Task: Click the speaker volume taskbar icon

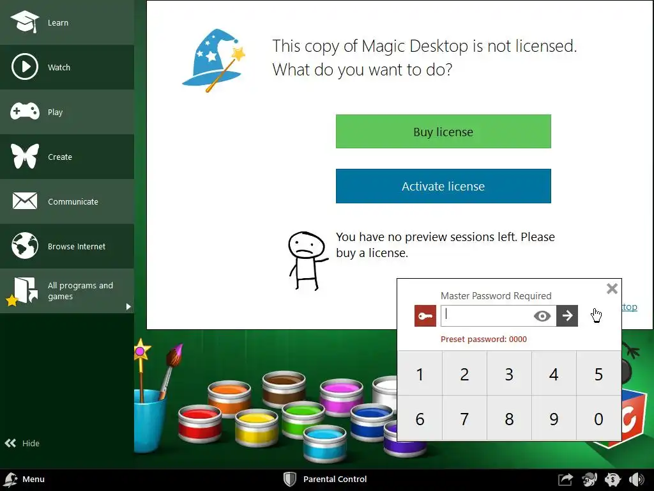Action: [x=637, y=479]
